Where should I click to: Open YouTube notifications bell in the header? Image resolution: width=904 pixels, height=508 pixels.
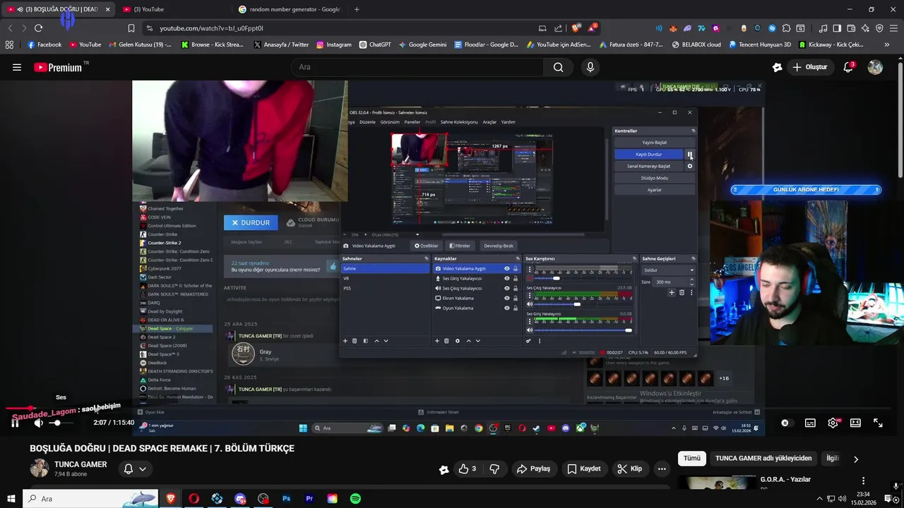point(849,67)
